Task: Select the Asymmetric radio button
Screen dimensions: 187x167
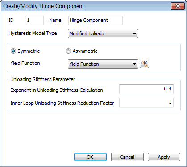Action: point(68,51)
